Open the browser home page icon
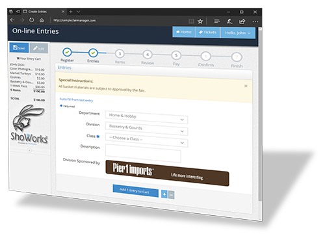The height and width of the screenshot is (234, 325). click(42, 20)
